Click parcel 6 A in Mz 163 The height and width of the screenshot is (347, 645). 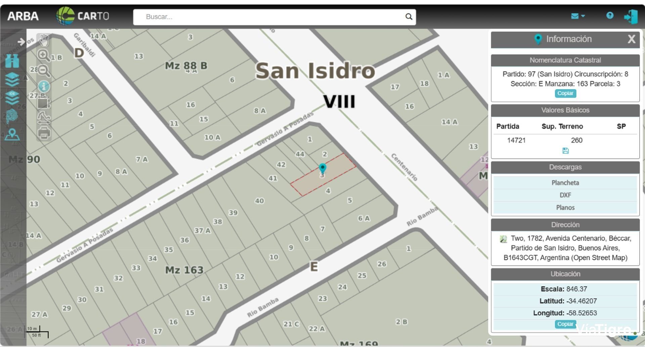[x=364, y=218]
